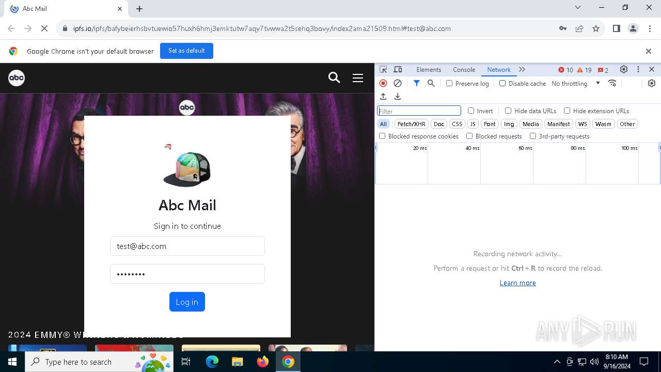Open a new Chrome tab

[x=139, y=9]
